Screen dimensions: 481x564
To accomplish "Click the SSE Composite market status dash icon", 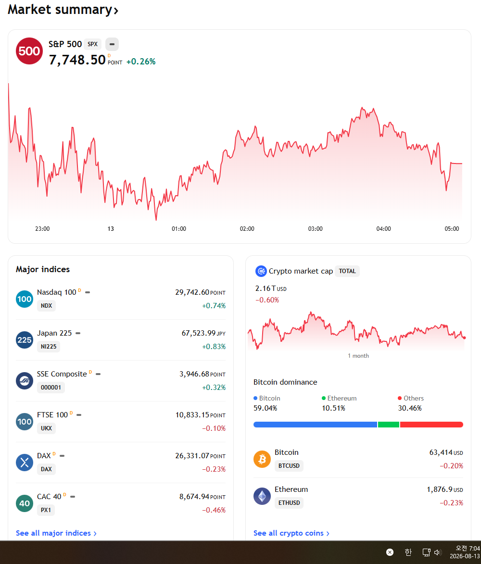I will [98, 374].
